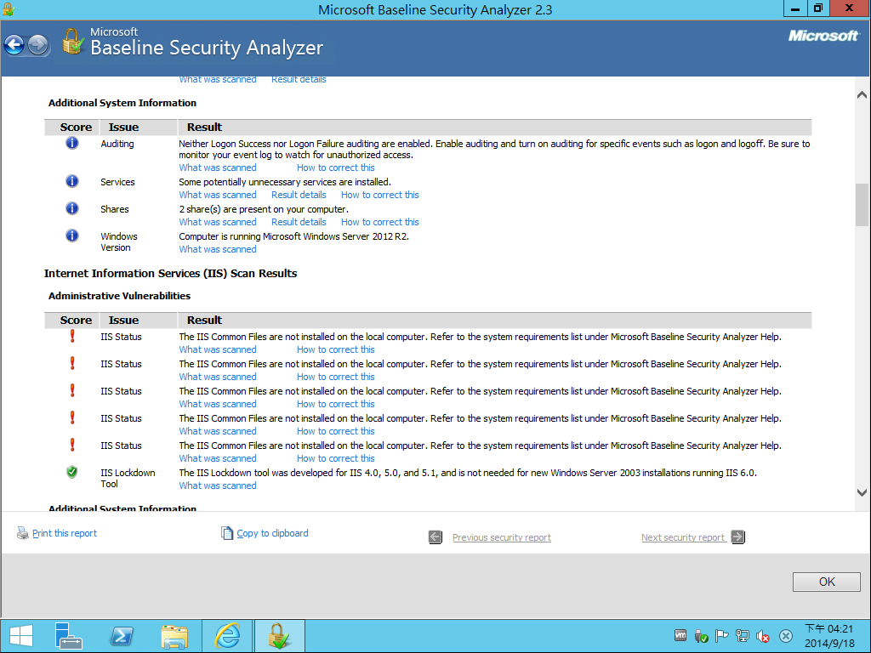This screenshot has height=653, width=871.
Task: Click the muted volume icon in the system tray
Action: click(x=763, y=635)
